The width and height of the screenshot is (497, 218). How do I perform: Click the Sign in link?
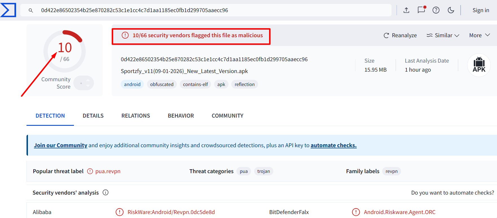tap(481, 10)
